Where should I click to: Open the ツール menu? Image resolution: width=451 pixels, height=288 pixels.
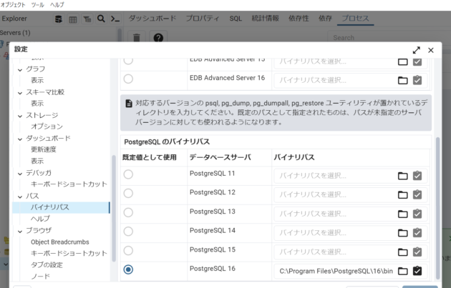[37, 5]
